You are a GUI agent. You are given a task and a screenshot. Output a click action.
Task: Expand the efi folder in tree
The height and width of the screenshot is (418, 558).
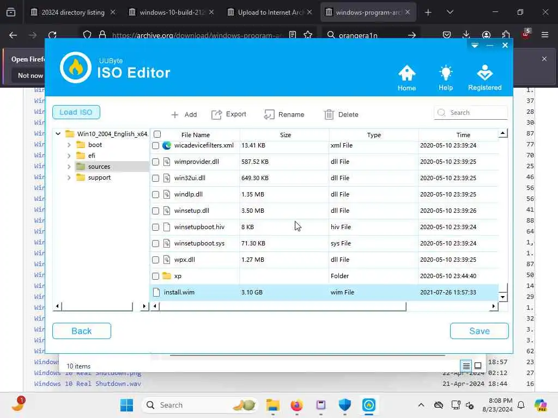(69, 156)
